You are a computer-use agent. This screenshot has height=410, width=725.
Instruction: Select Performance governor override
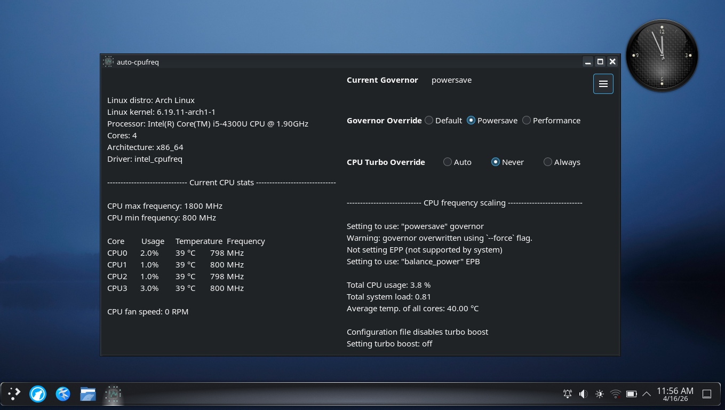click(x=551, y=121)
